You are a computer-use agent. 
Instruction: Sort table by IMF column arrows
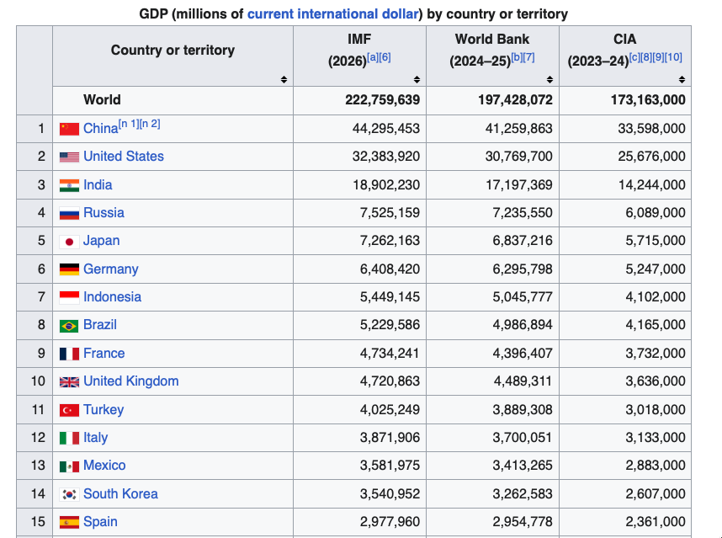click(417, 80)
